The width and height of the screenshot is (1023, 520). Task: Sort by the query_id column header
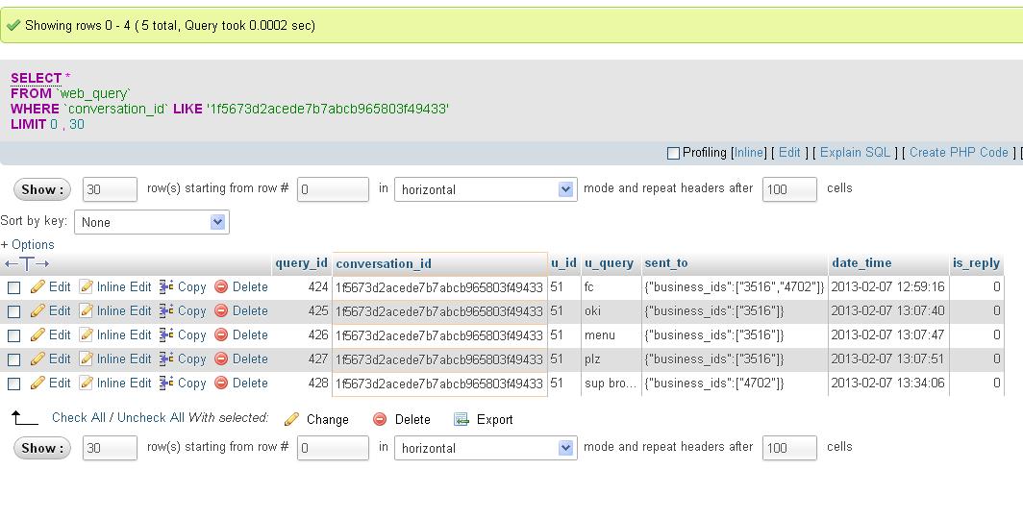click(x=302, y=263)
